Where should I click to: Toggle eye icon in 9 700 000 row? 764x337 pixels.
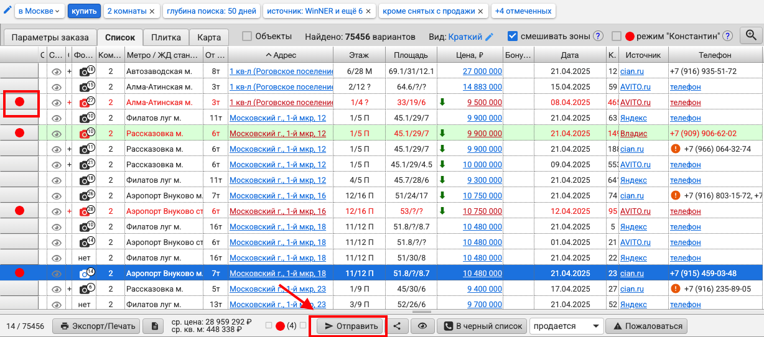point(56,305)
